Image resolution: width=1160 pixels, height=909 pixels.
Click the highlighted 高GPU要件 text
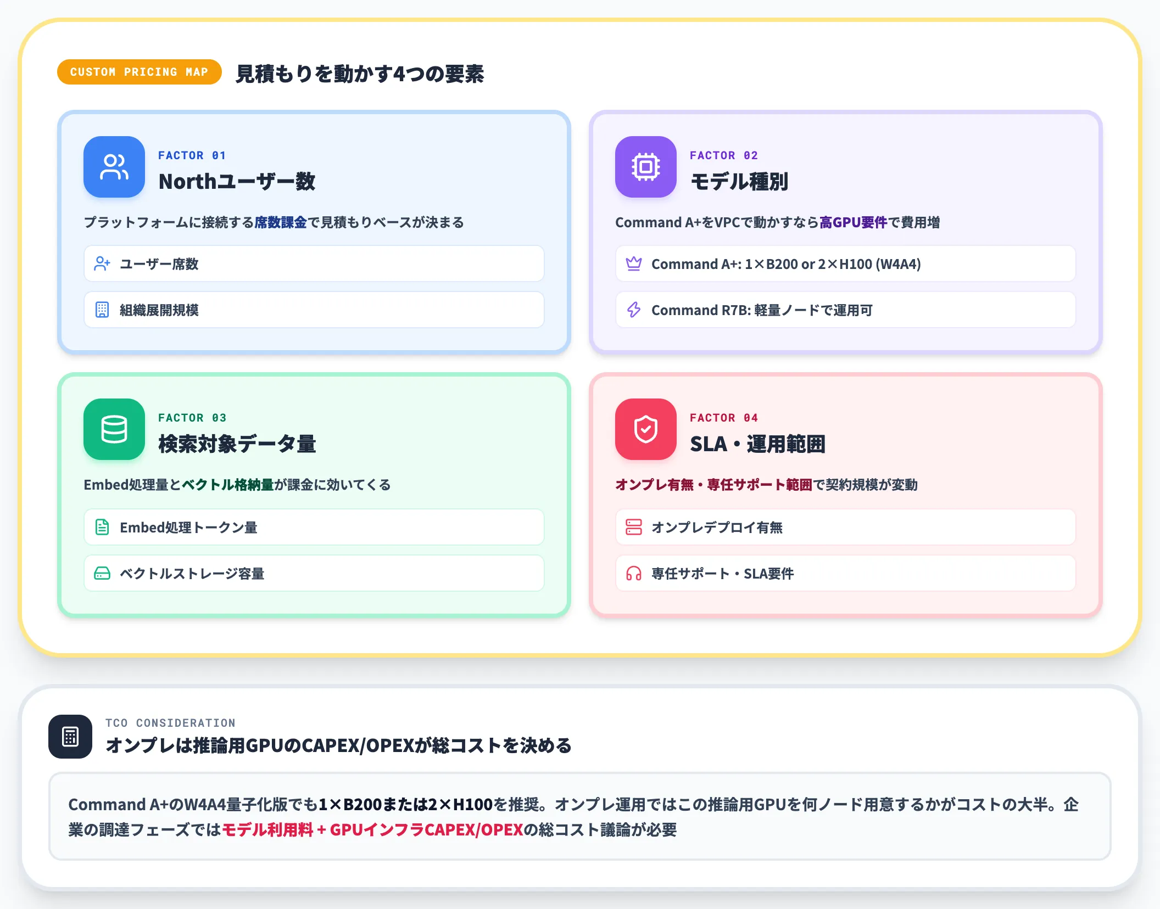(x=854, y=222)
